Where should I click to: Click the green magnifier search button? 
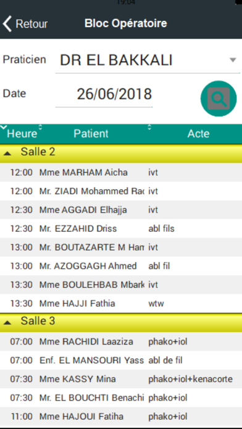(219, 99)
